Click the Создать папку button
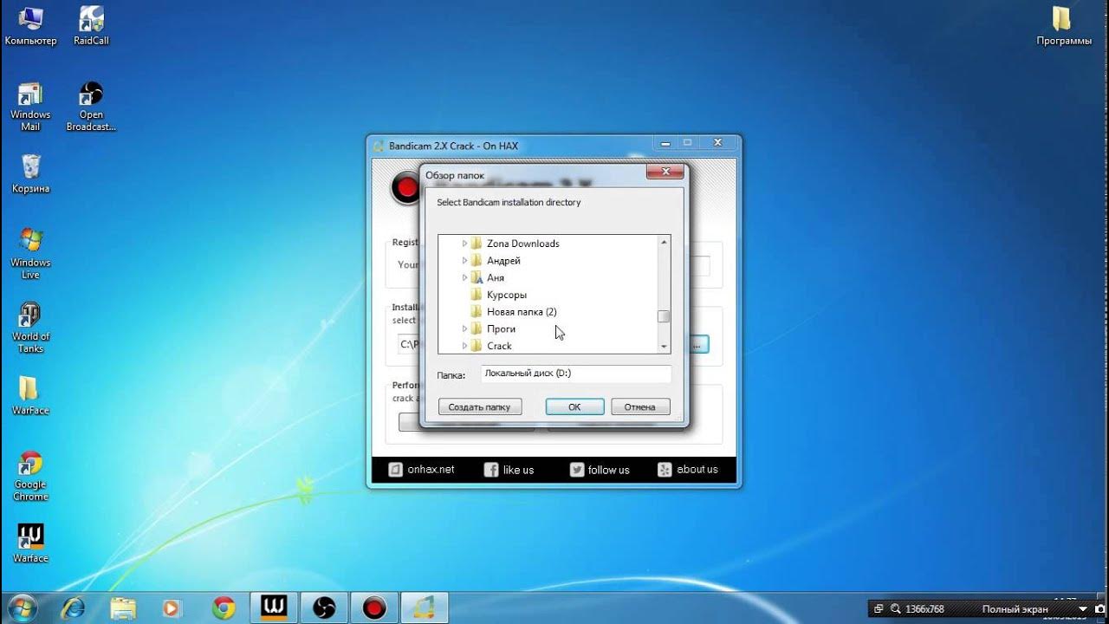This screenshot has height=624, width=1109. pos(480,406)
